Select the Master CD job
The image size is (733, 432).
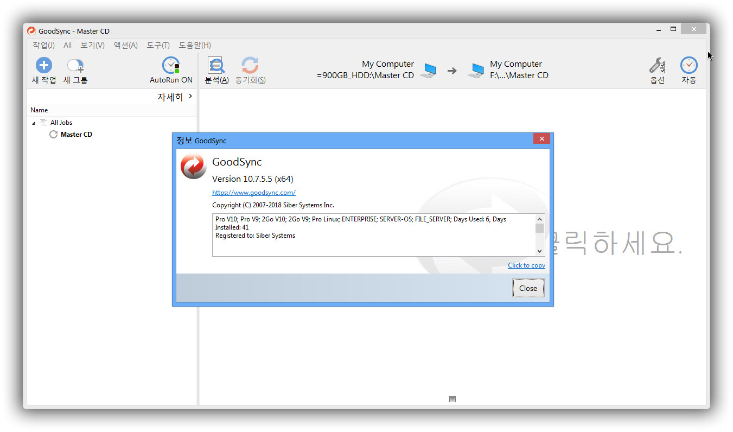77,135
